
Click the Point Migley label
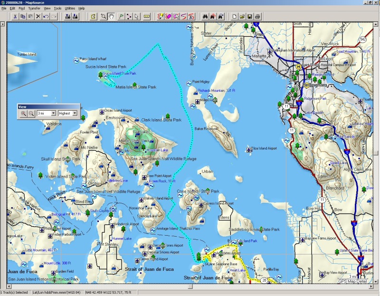point(200,82)
